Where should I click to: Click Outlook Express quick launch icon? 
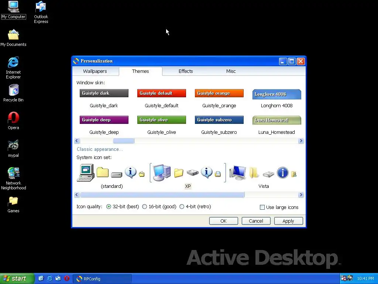click(x=58, y=278)
